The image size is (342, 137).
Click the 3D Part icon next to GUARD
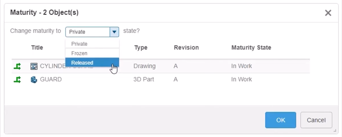tap(34, 80)
